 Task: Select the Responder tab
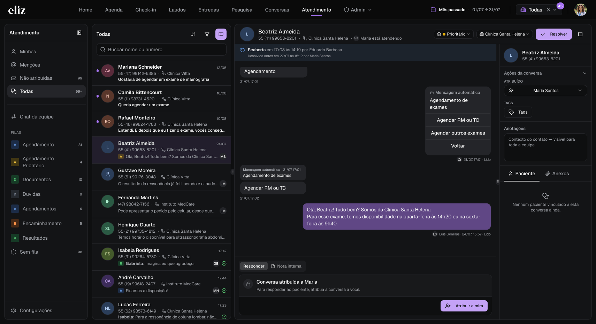tap(254, 266)
